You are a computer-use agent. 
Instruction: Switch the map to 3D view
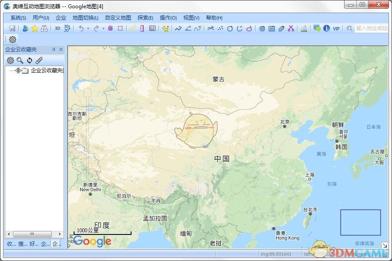(57, 28)
